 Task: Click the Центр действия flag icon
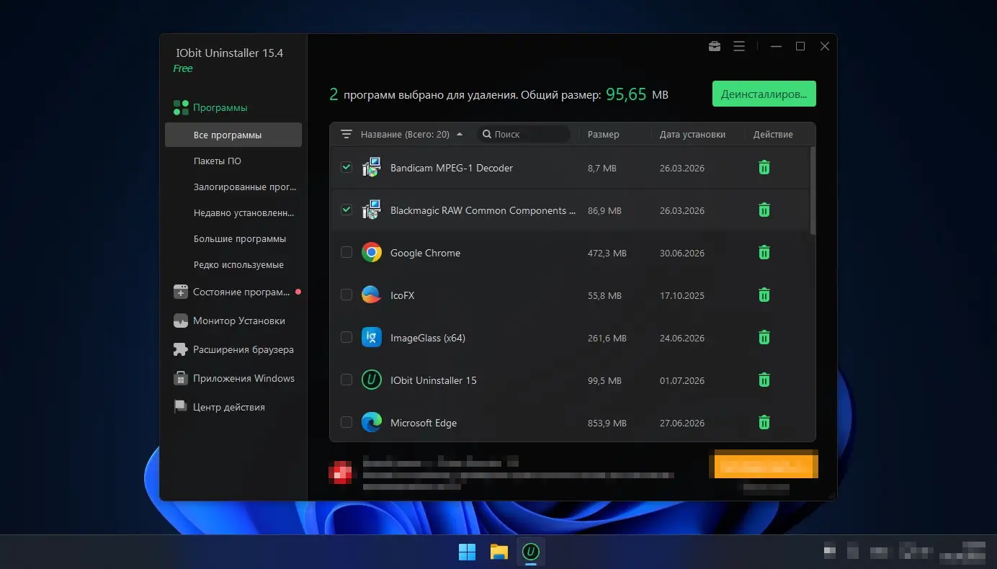coord(181,408)
